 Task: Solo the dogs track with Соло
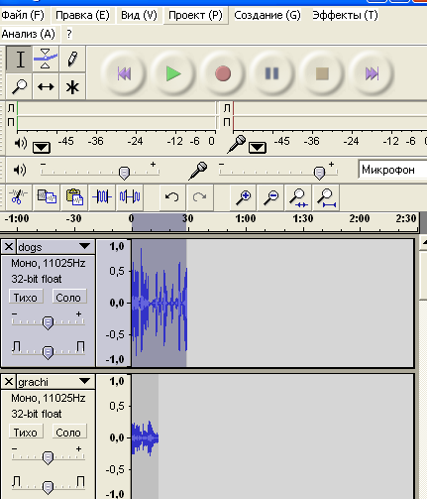click(68, 298)
